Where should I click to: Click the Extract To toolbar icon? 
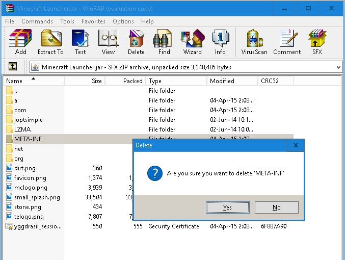click(51, 38)
